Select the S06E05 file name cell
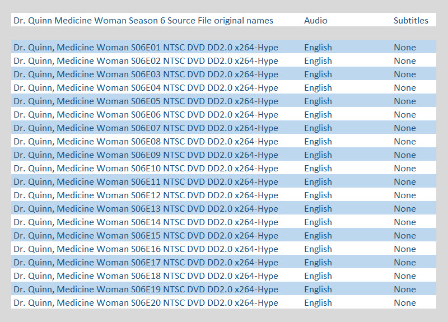 click(146, 101)
